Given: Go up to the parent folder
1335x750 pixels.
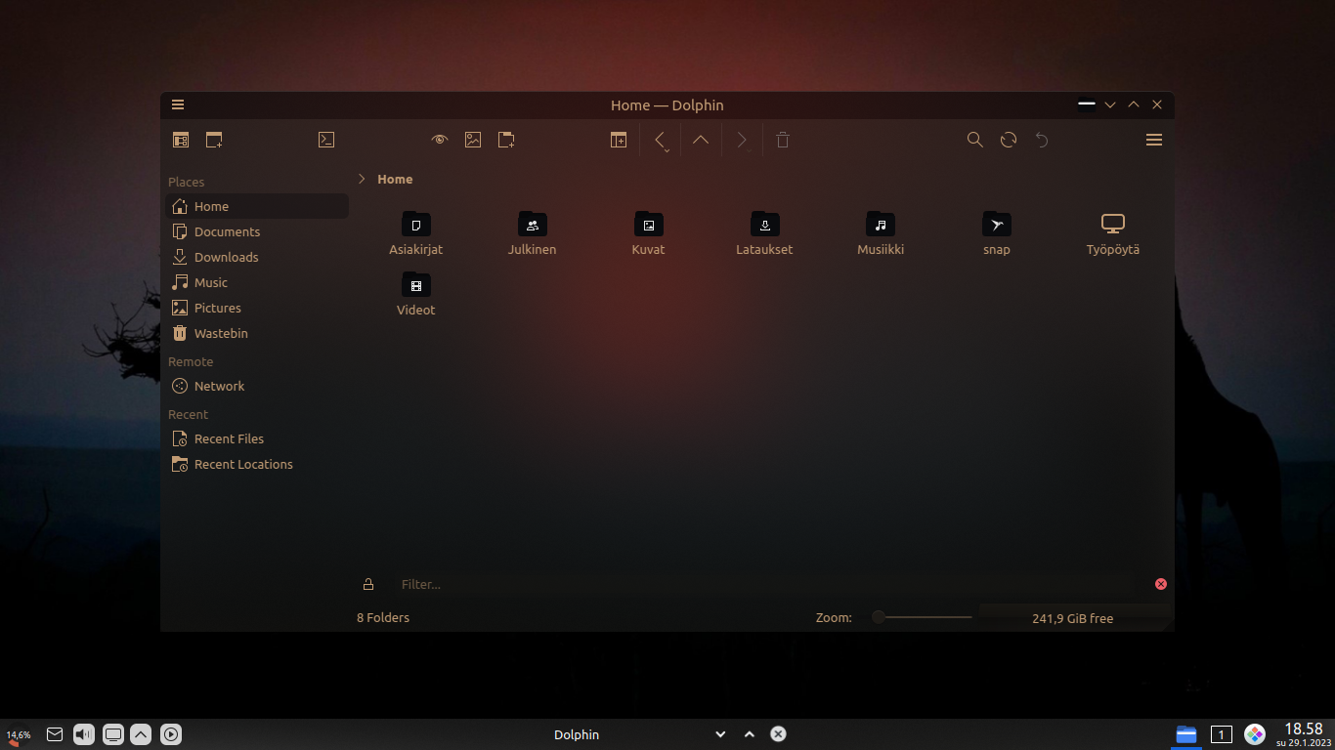Looking at the screenshot, I should coord(701,140).
